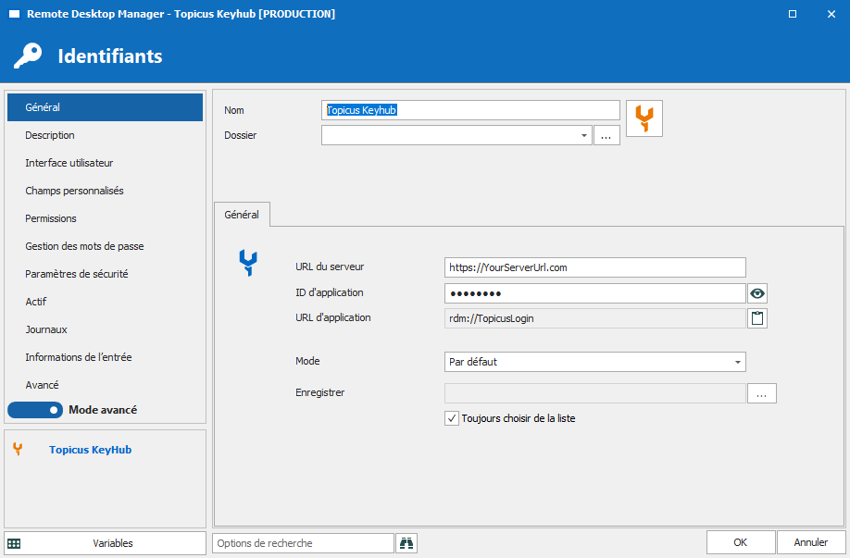This screenshot has height=558, width=850.
Task: Toggle the Mode avancé switch
Action: [35, 409]
